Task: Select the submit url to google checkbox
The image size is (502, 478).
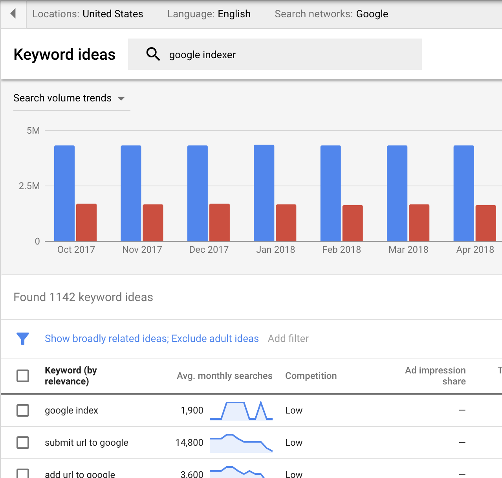Action: [x=23, y=443]
